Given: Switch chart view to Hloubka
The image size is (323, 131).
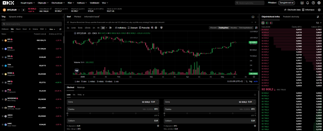Looking at the screenshot, I should [234, 28].
